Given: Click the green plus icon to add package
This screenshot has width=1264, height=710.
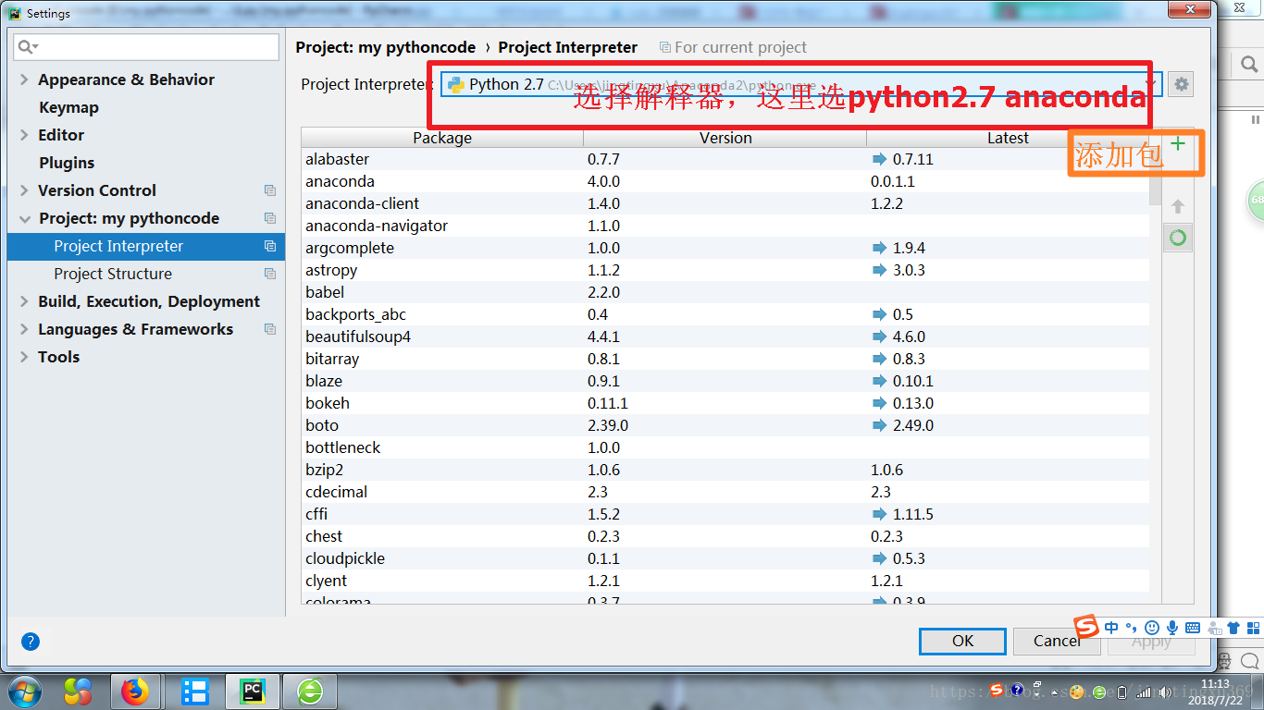Looking at the screenshot, I should pos(1177,143).
